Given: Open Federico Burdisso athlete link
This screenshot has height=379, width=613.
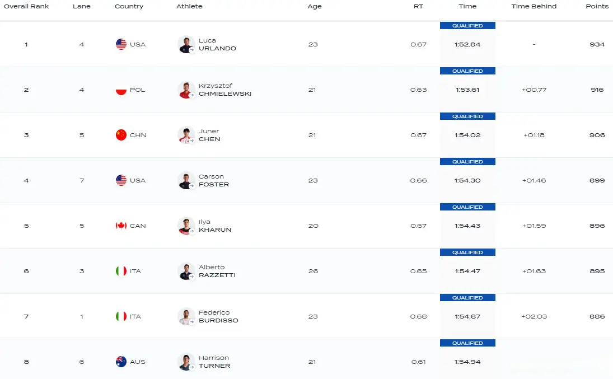Looking at the screenshot, I should (x=218, y=316).
